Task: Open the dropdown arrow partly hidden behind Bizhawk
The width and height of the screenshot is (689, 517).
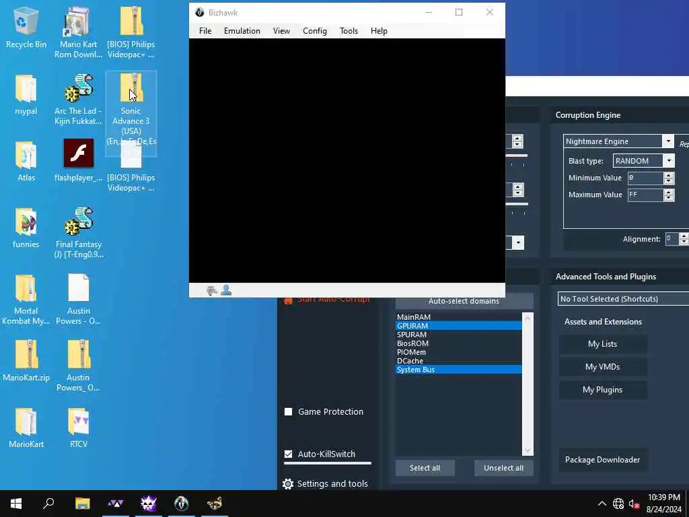Action: (x=518, y=242)
